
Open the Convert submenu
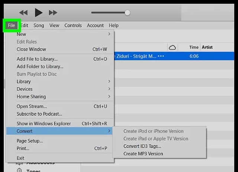[59, 131]
